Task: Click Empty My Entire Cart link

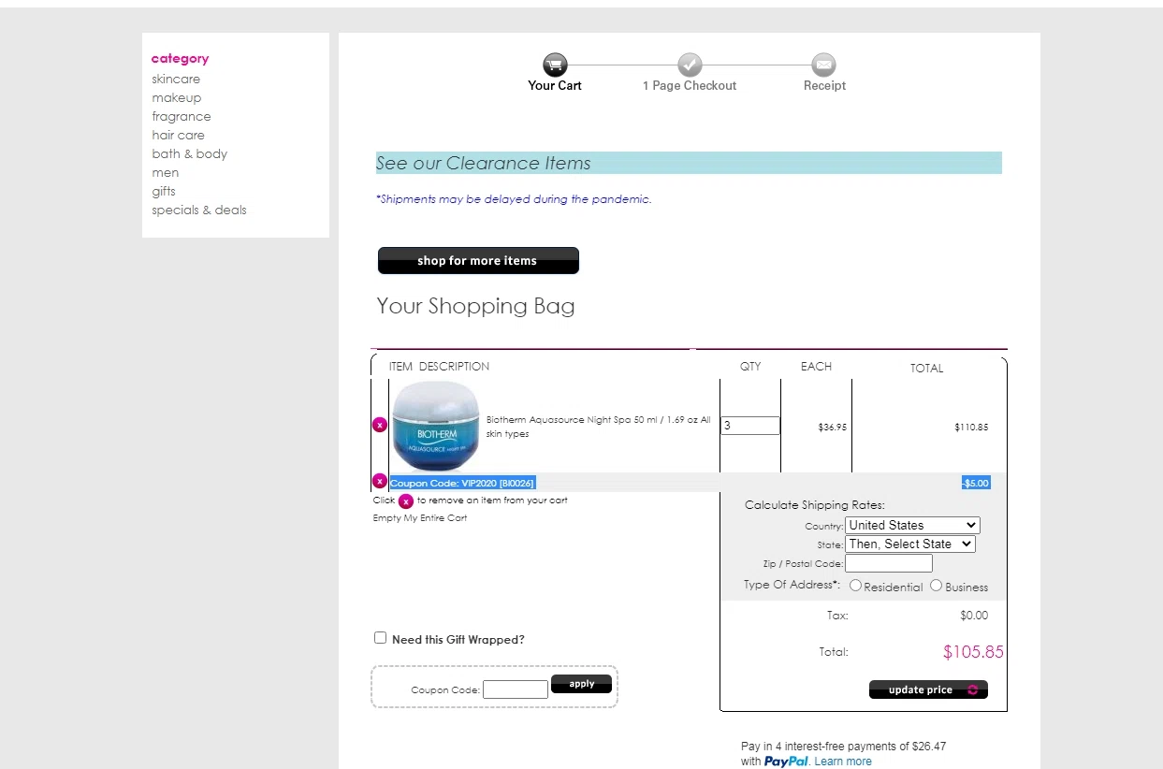Action: click(x=420, y=518)
